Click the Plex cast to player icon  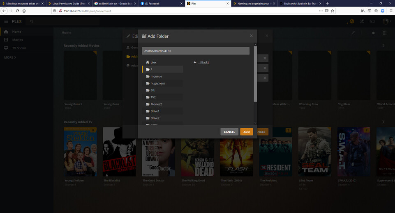[x=372, y=21]
